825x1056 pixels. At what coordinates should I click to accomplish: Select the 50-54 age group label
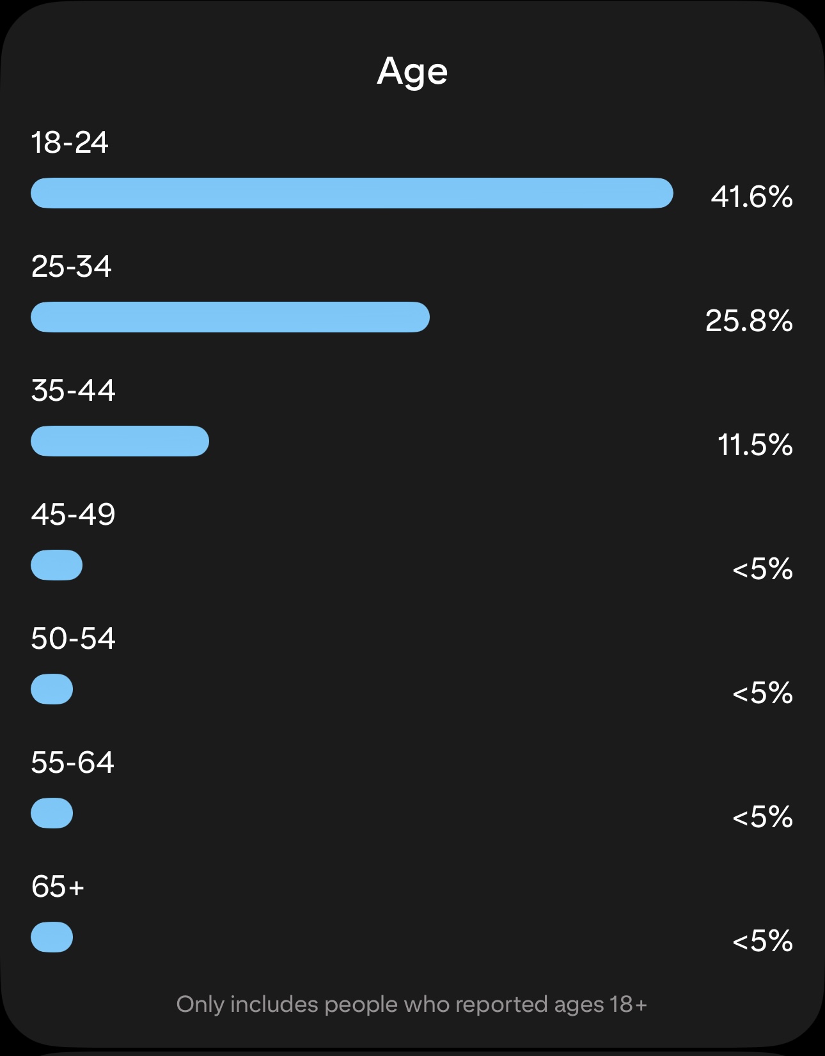tap(73, 639)
